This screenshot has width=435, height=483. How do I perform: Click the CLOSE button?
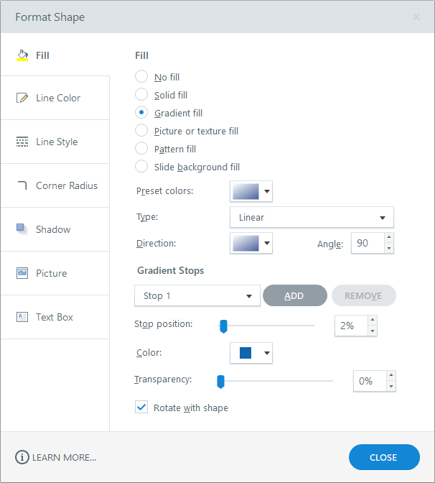[x=383, y=457]
